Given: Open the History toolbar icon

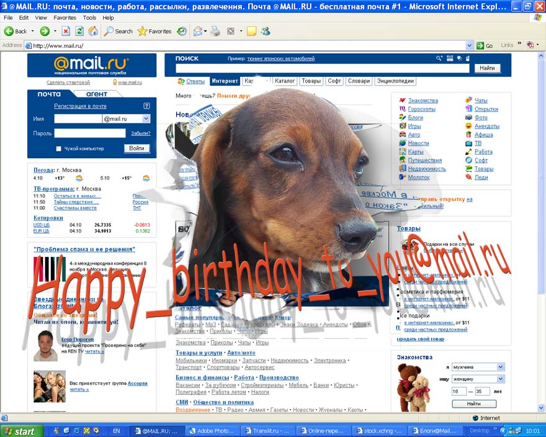Looking at the screenshot, I should 182,31.
